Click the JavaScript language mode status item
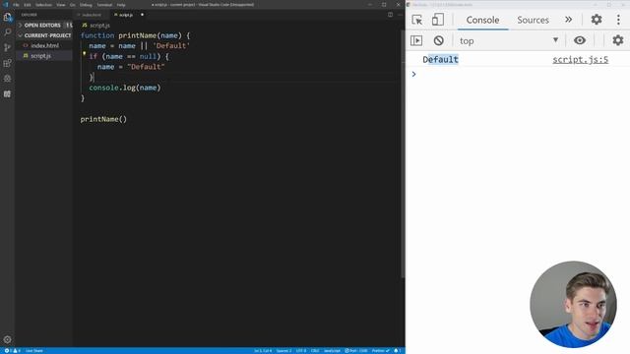Screen dimensions: 630x354 [332, 351]
